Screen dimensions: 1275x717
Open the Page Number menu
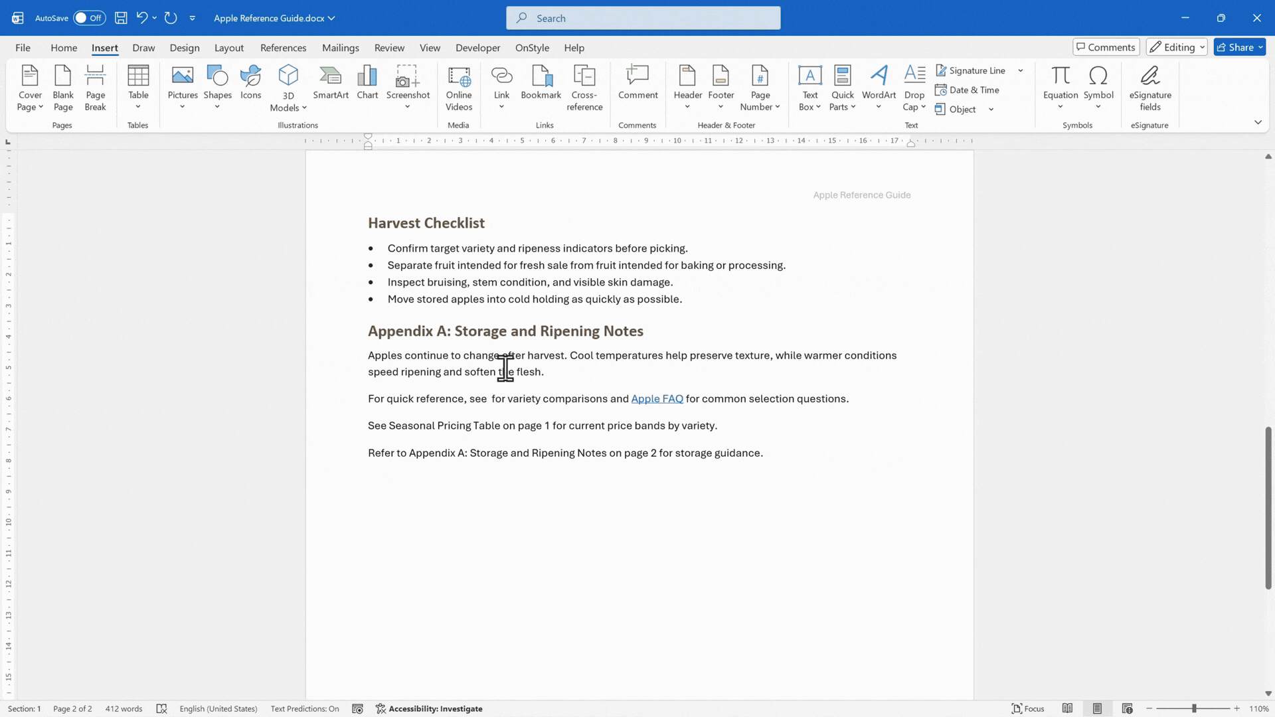pyautogui.click(x=760, y=88)
